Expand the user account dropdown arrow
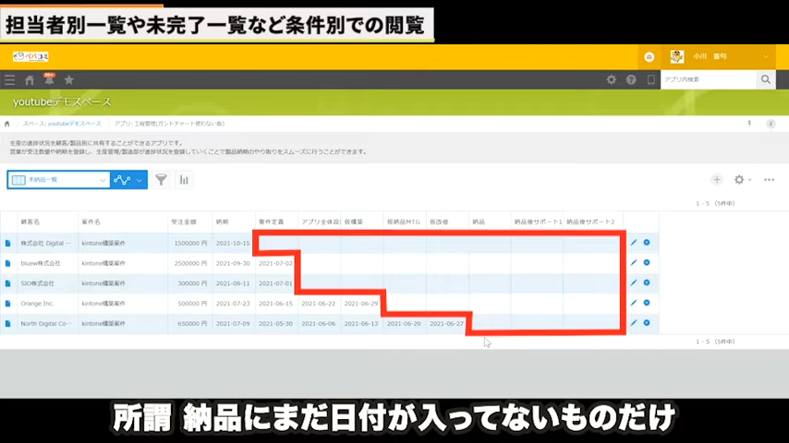 coord(766,57)
